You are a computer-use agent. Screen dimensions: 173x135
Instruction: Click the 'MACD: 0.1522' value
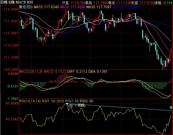pyautogui.click(x=55, y=72)
